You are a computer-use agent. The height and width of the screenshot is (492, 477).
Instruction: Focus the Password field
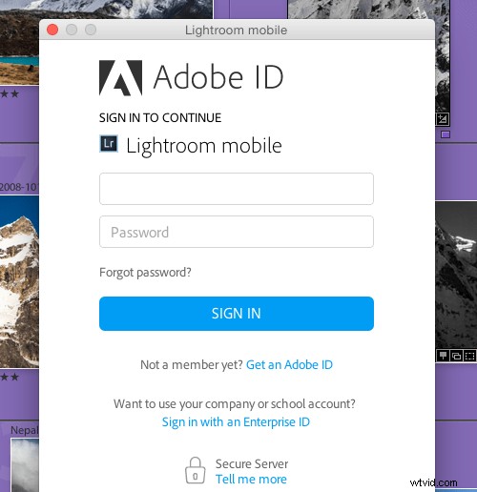pos(237,232)
